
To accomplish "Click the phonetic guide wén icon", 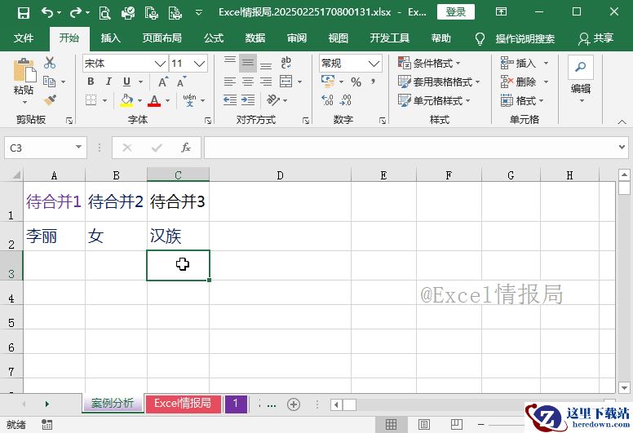I will coord(189,99).
